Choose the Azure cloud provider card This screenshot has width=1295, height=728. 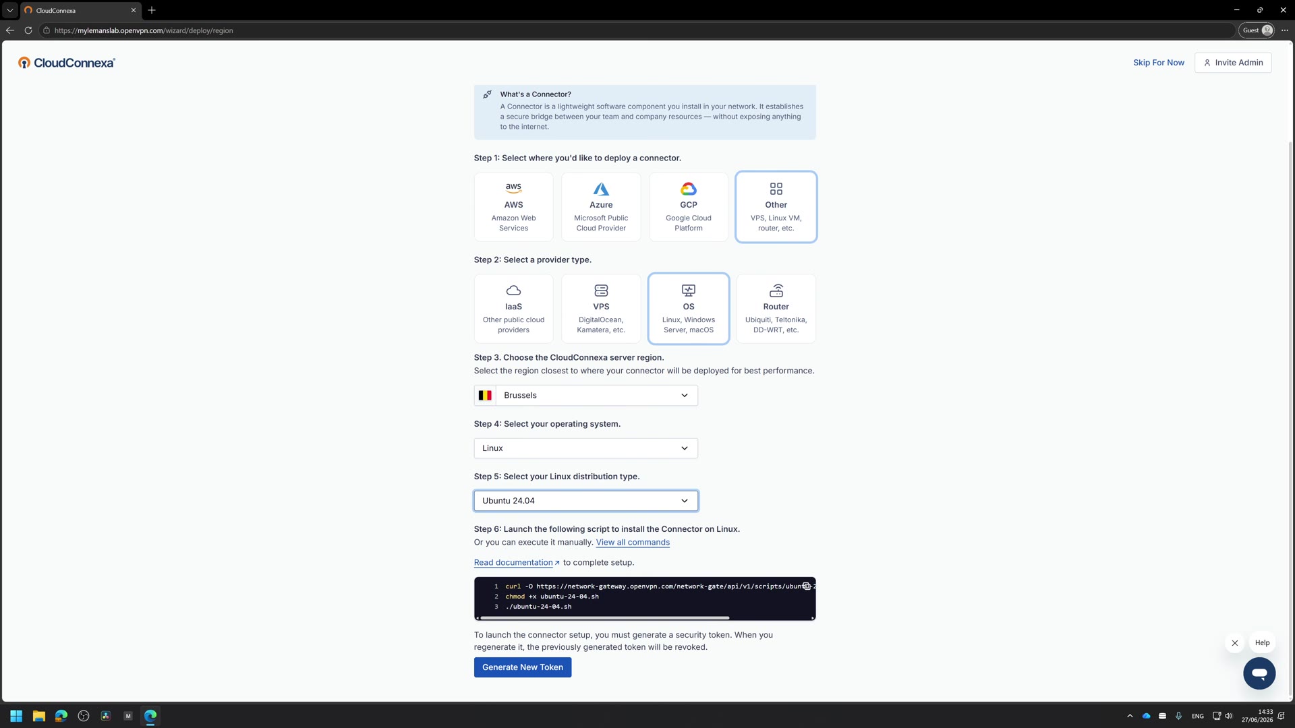[x=601, y=207]
